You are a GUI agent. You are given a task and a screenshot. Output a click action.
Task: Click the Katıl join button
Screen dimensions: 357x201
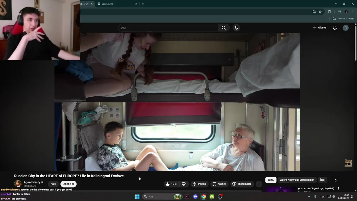(x=53, y=184)
